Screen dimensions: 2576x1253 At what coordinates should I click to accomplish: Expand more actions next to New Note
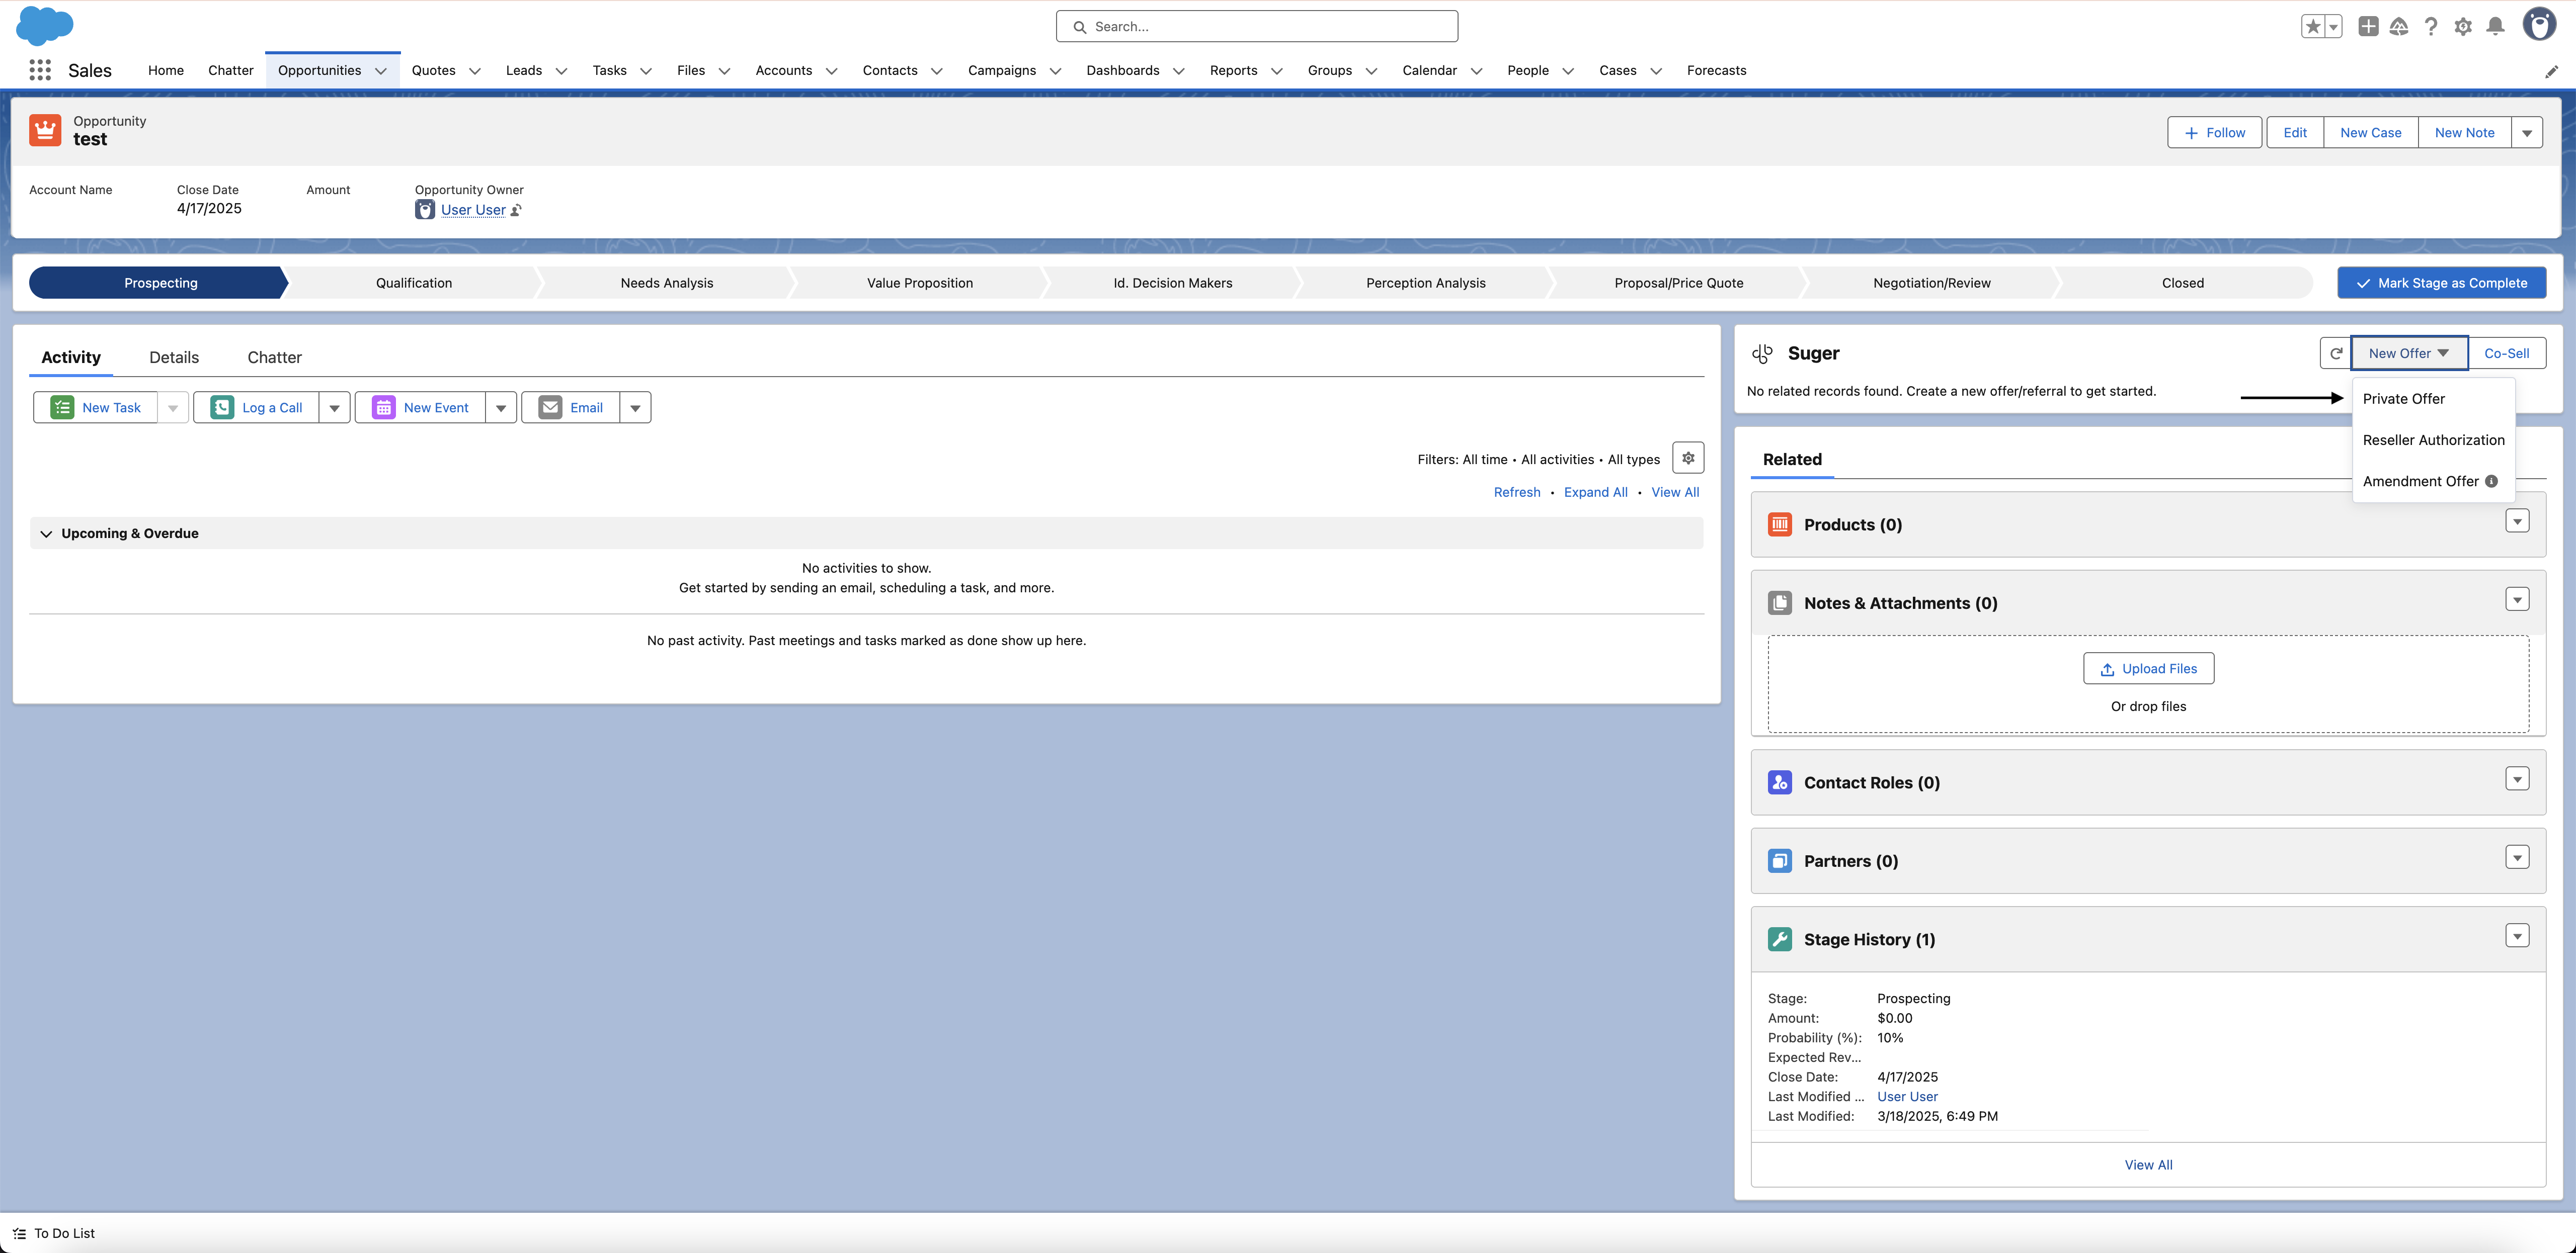click(2527, 133)
